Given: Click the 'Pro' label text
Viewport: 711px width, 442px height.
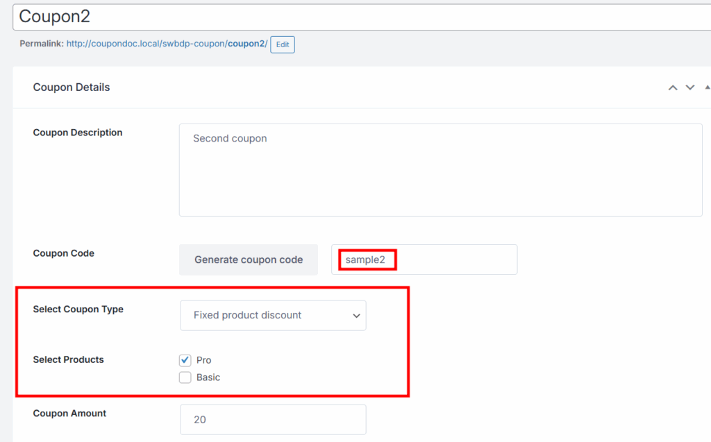Looking at the screenshot, I should [204, 360].
